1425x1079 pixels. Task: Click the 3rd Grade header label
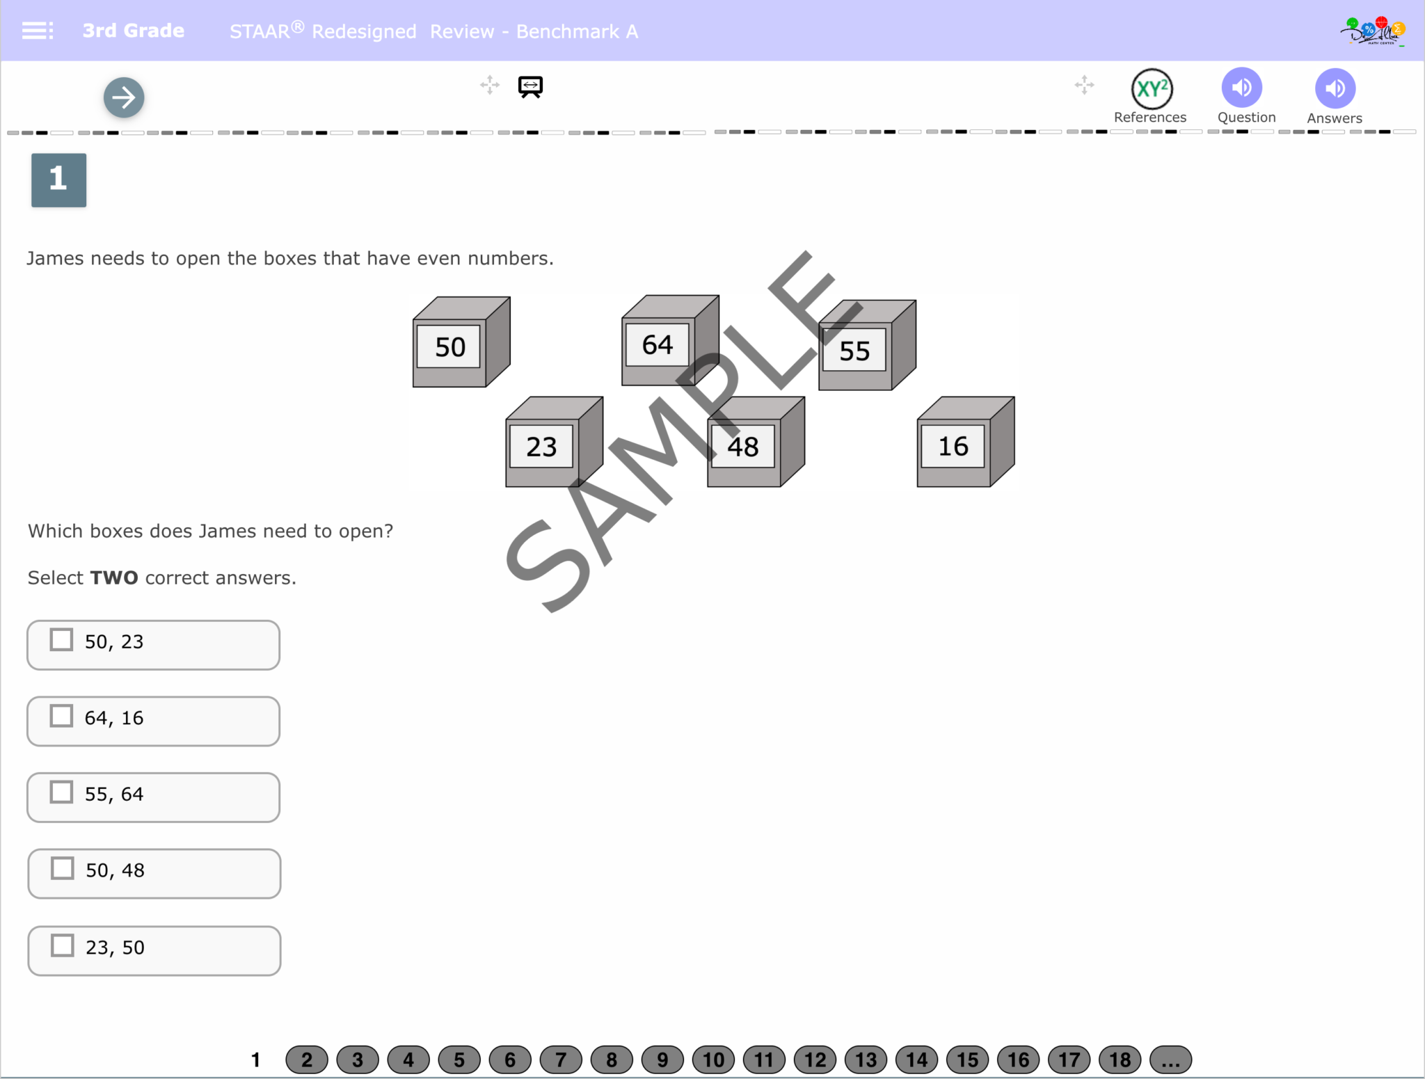click(x=134, y=31)
